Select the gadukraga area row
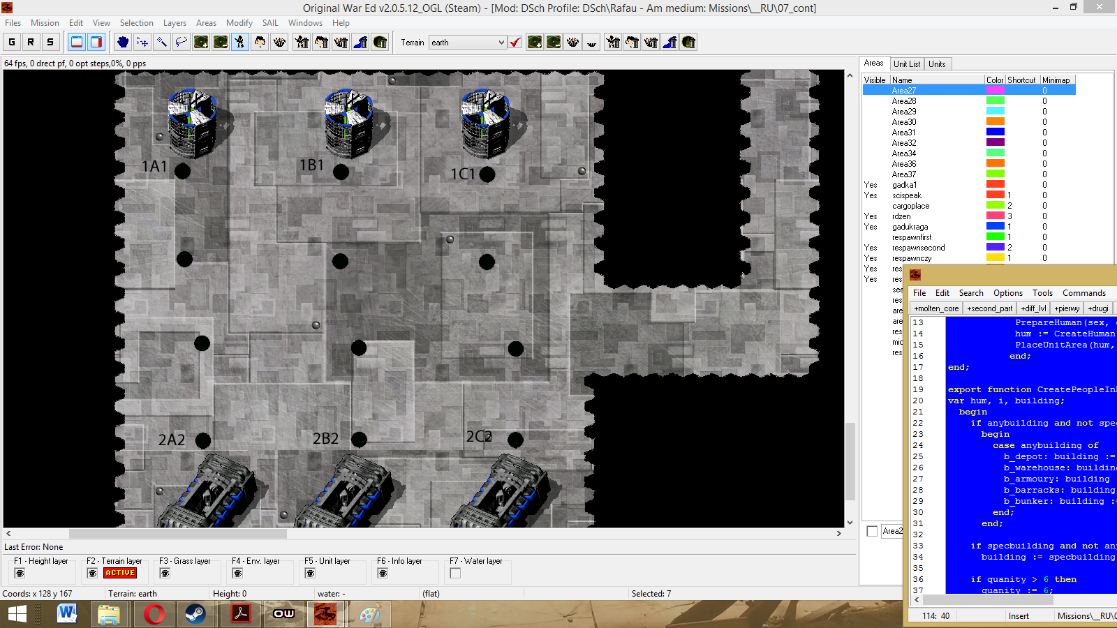The width and height of the screenshot is (1117, 628). 969,227
